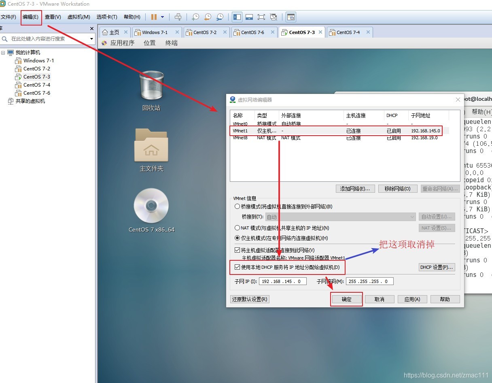
Task: Switch to the CentOS 7-2 tab
Action: click(x=205, y=32)
